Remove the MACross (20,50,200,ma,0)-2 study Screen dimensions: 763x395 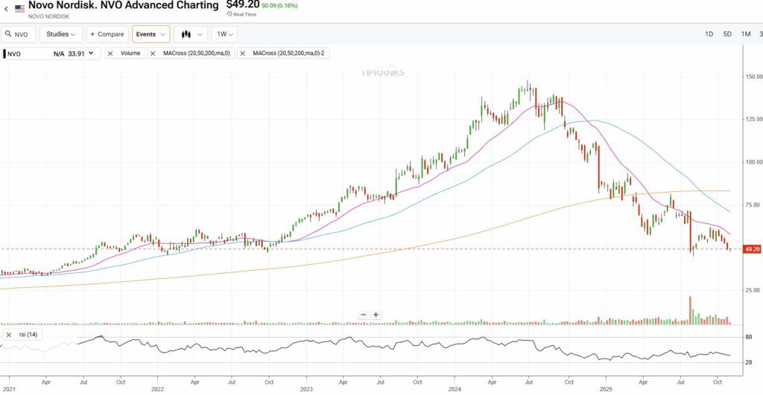(x=243, y=54)
